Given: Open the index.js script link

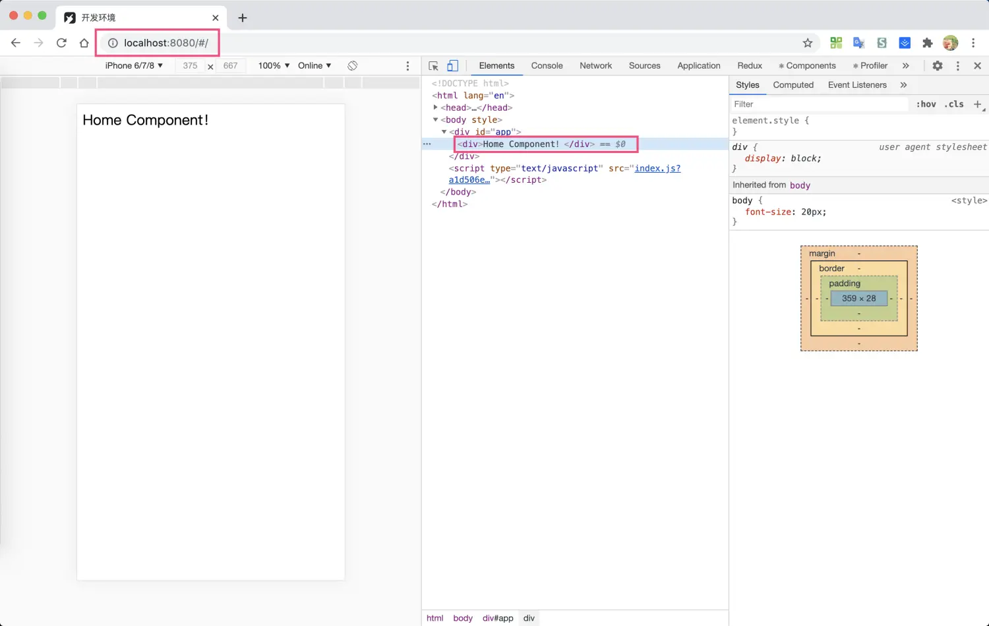Looking at the screenshot, I should (657, 168).
